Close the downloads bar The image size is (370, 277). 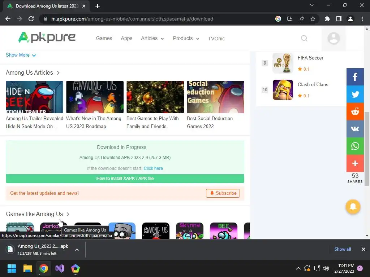pos(363,249)
